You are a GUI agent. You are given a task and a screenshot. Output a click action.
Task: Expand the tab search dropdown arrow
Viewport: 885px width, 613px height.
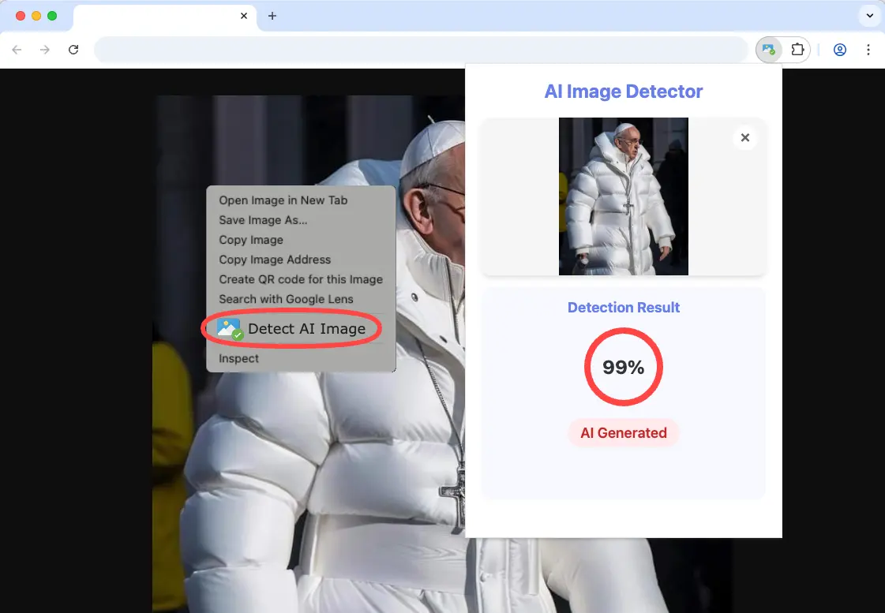[x=869, y=16]
